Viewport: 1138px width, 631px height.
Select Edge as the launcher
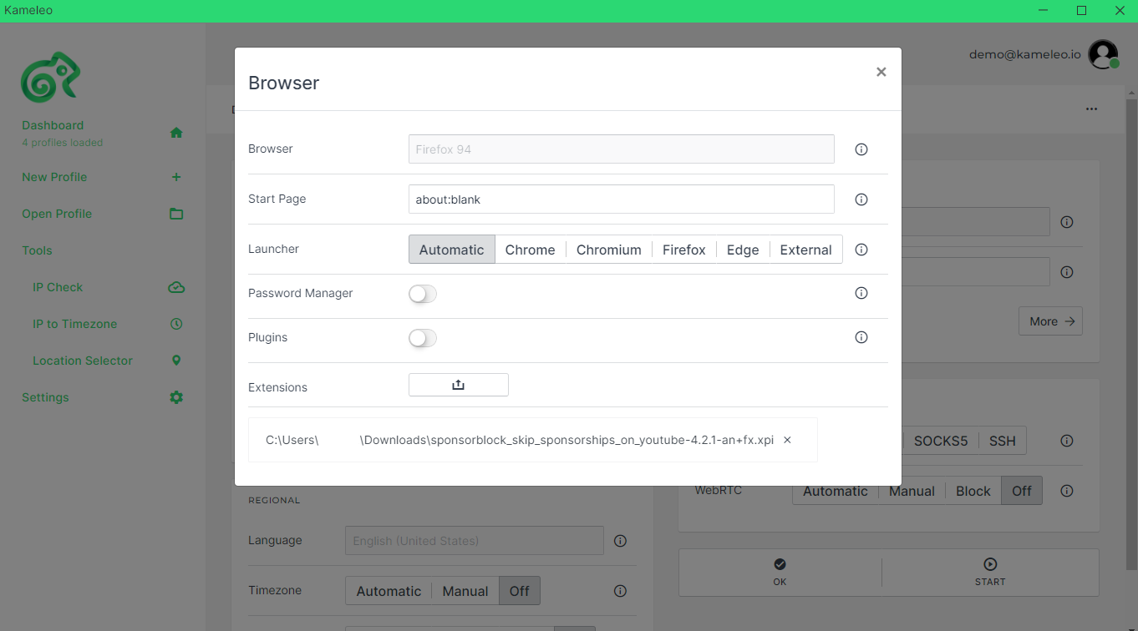pos(743,250)
